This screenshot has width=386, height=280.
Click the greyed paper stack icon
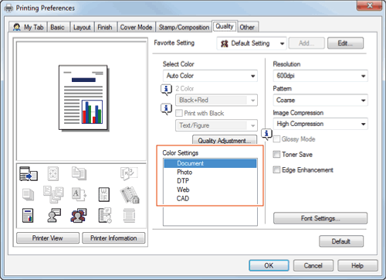tap(28, 195)
